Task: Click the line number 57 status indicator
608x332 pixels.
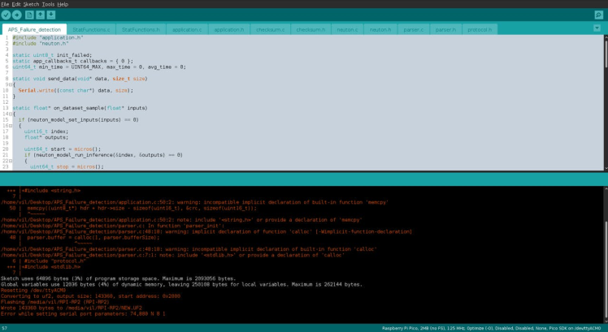Action: 4,328
